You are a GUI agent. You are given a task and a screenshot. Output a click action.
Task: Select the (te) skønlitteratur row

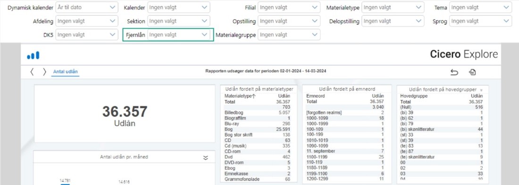coord(442,157)
